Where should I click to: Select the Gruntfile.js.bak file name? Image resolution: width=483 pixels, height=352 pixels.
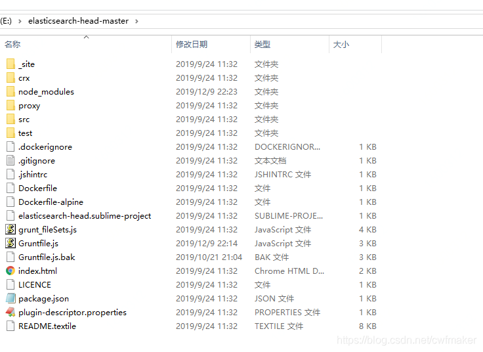(47, 257)
